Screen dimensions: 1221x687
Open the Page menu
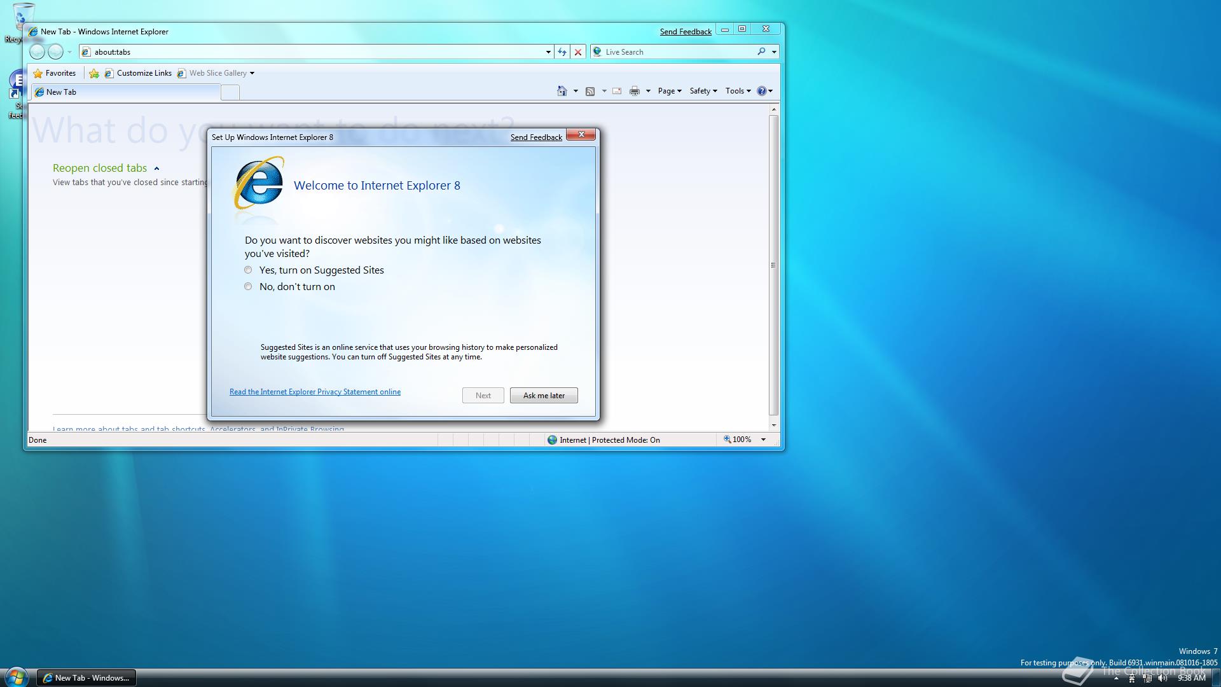[669, 91]
